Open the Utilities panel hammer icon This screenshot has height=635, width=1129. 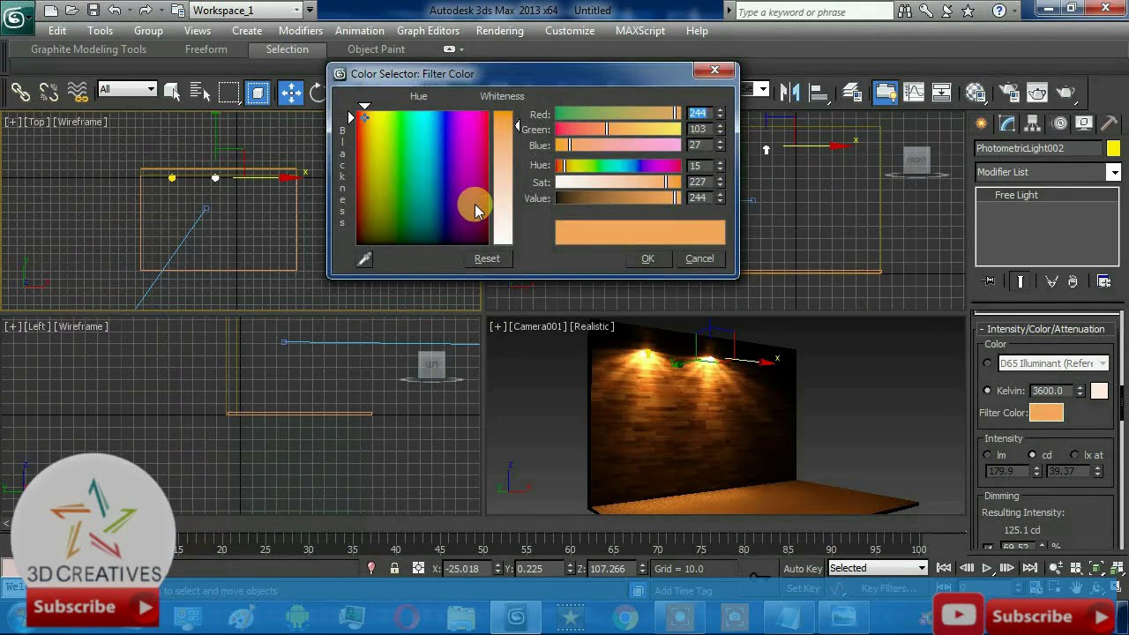tap(1110, 123)
